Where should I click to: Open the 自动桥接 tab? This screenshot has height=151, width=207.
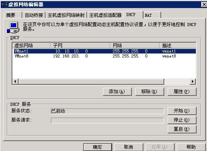[x=34, y=15]
